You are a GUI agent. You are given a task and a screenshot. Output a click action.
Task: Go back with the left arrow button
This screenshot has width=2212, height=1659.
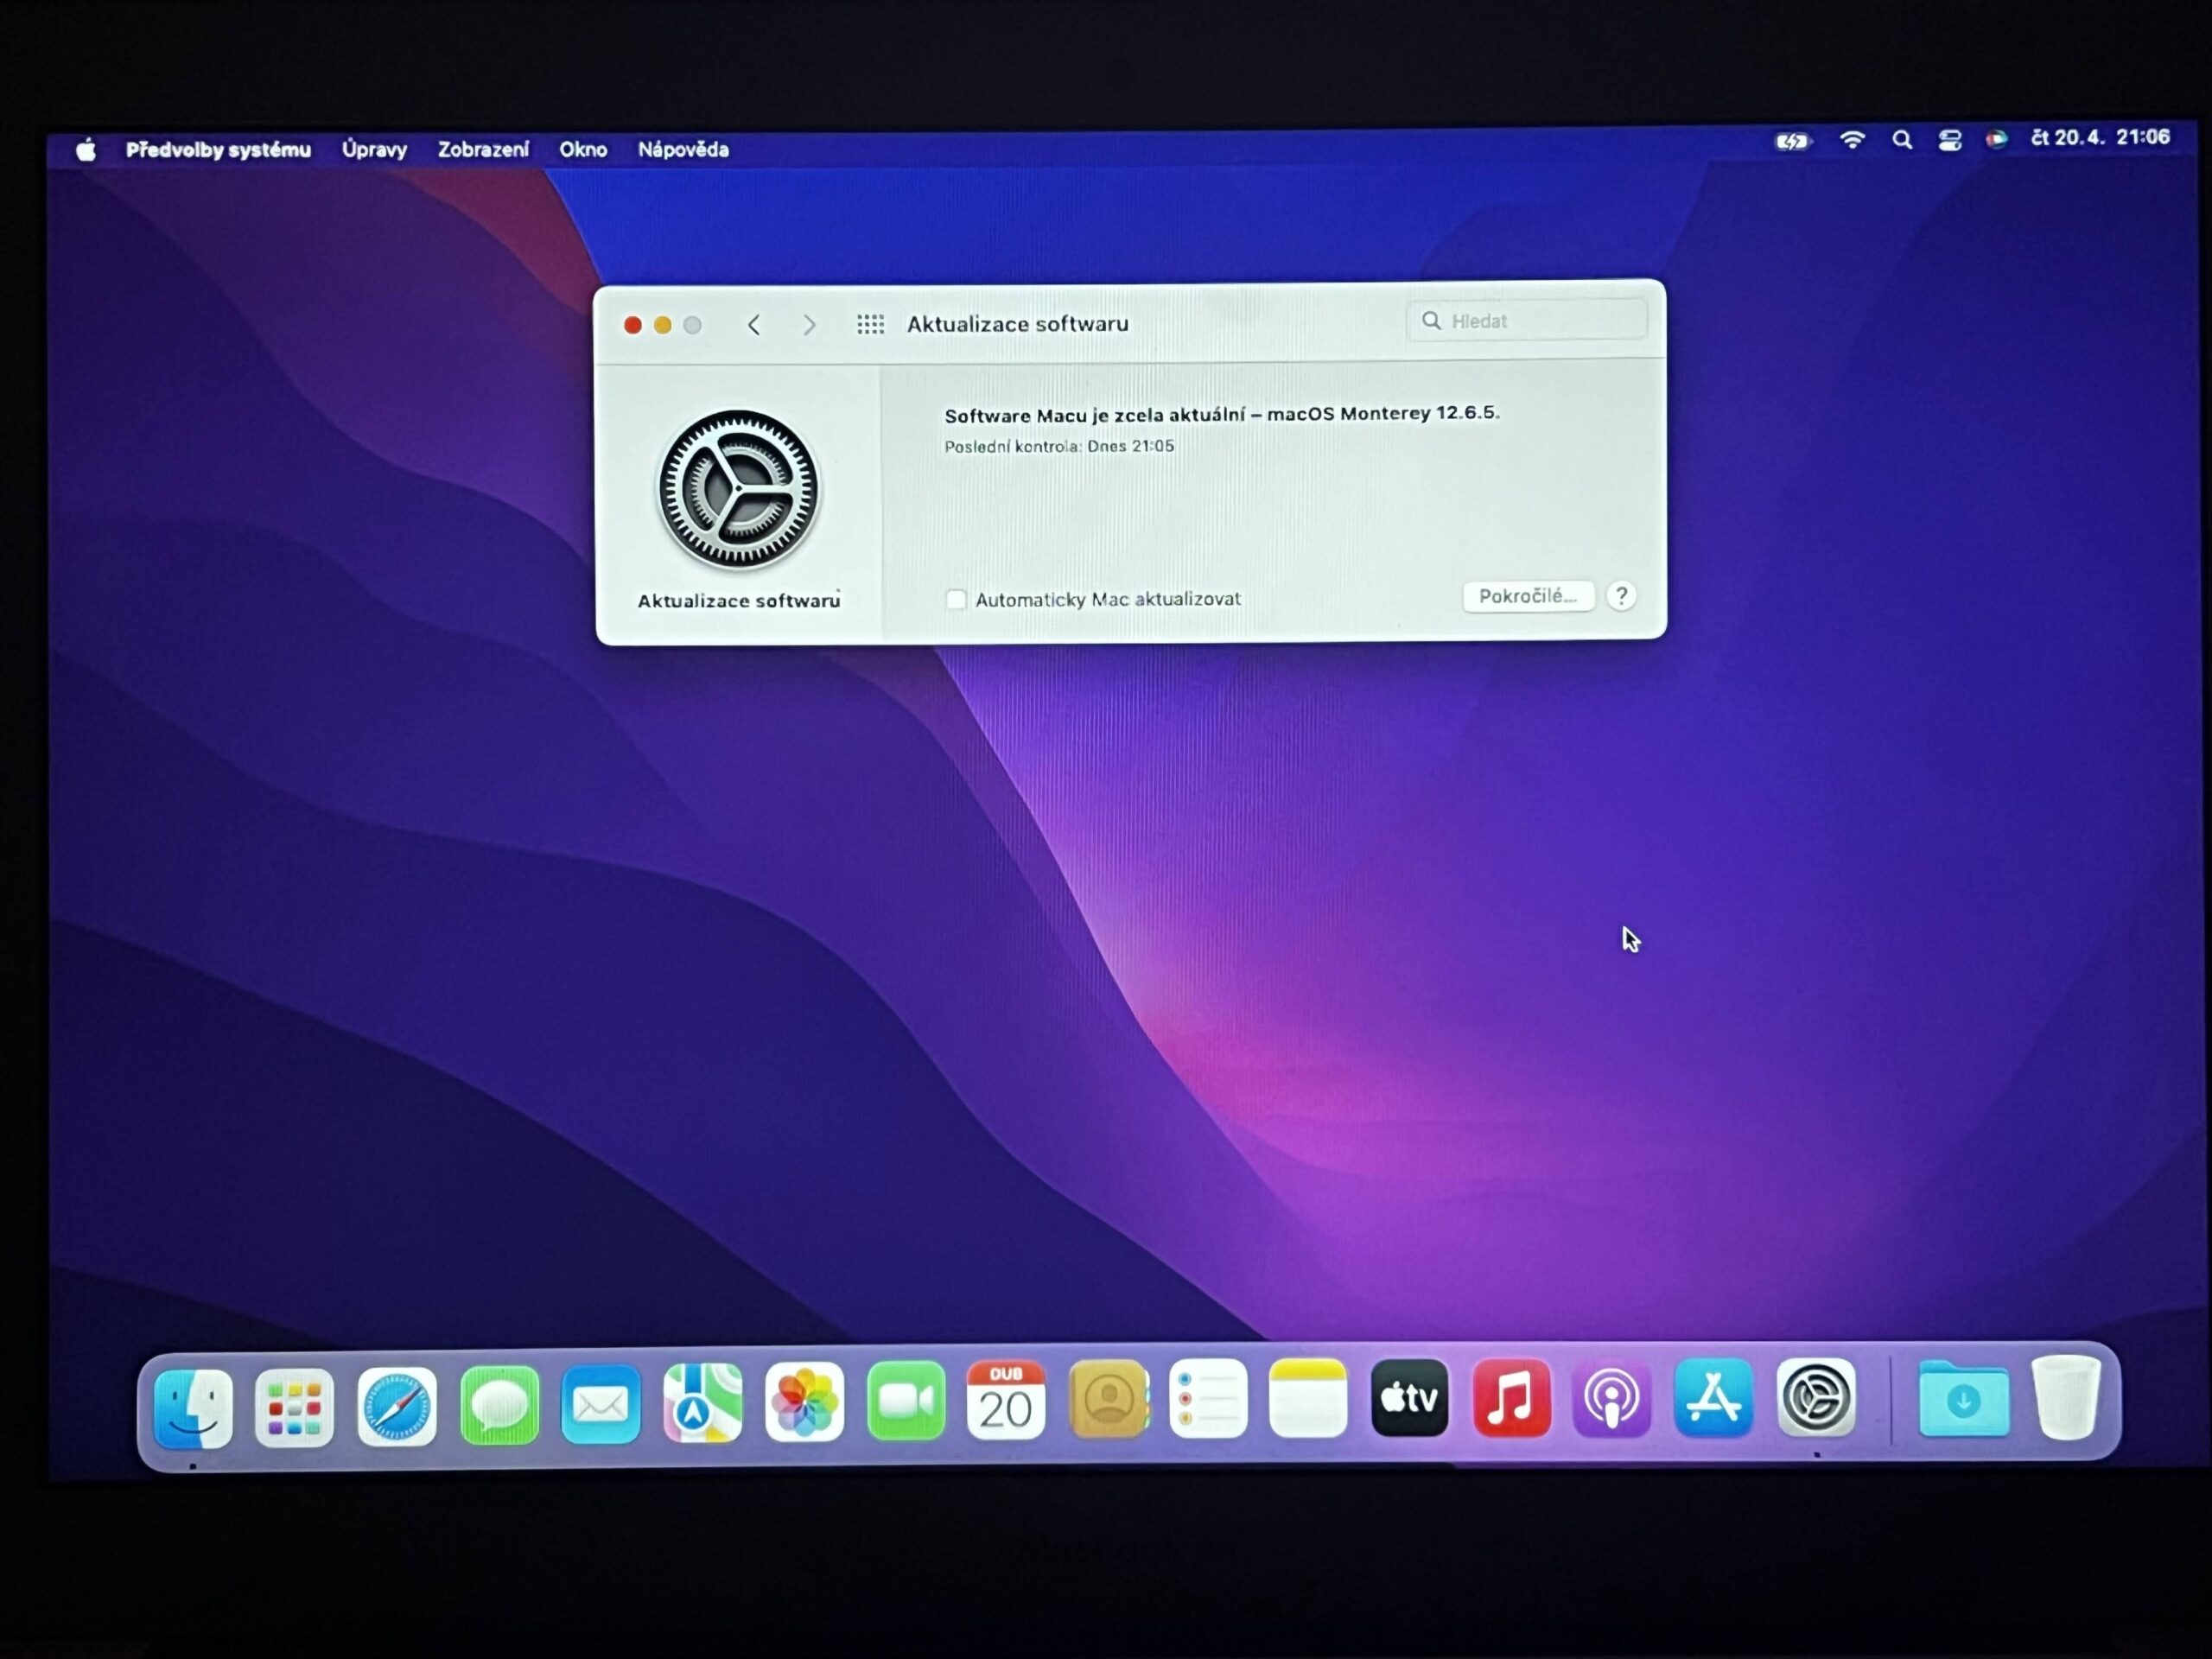click(754, 325)
